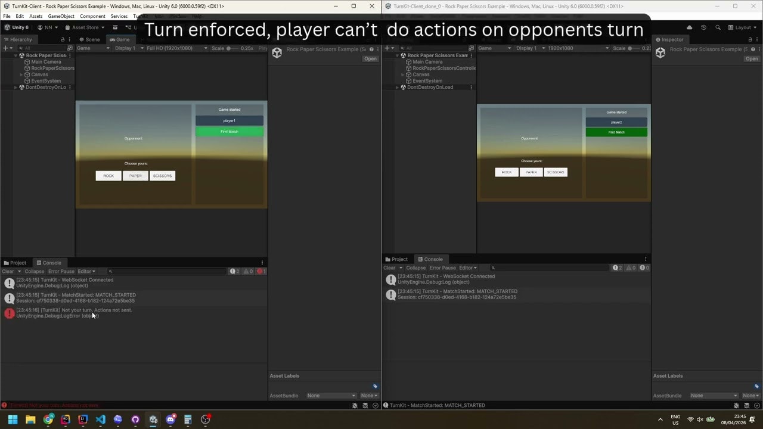
Task: Open left Rock Paper Scissors scene options menu
Action: pyautogui.click(x=70, y=55)
